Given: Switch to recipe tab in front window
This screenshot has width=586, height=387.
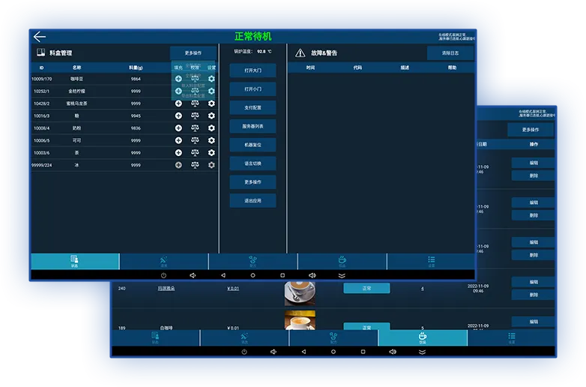Looking at the screenshot, I should 253,261.
